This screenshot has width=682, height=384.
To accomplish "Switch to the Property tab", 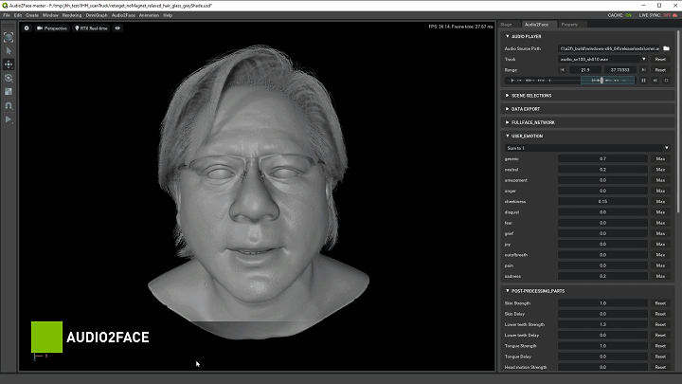I will click(569, 25).
